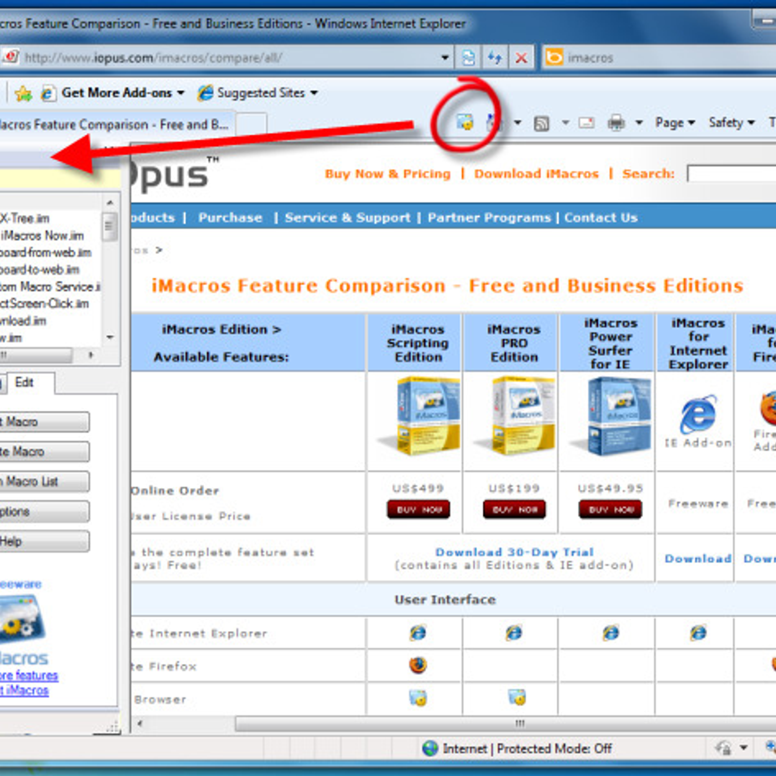The height and width of the screenshot is (776, 776).
Task: Open the RSS feeds toolbar icon
Action: (541, 123)
